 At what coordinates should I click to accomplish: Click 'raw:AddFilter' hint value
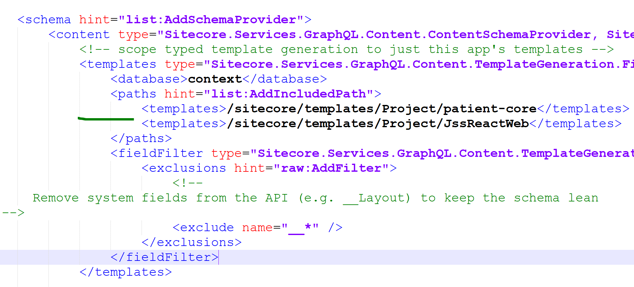pyautogui.click(x=331, y=168)
